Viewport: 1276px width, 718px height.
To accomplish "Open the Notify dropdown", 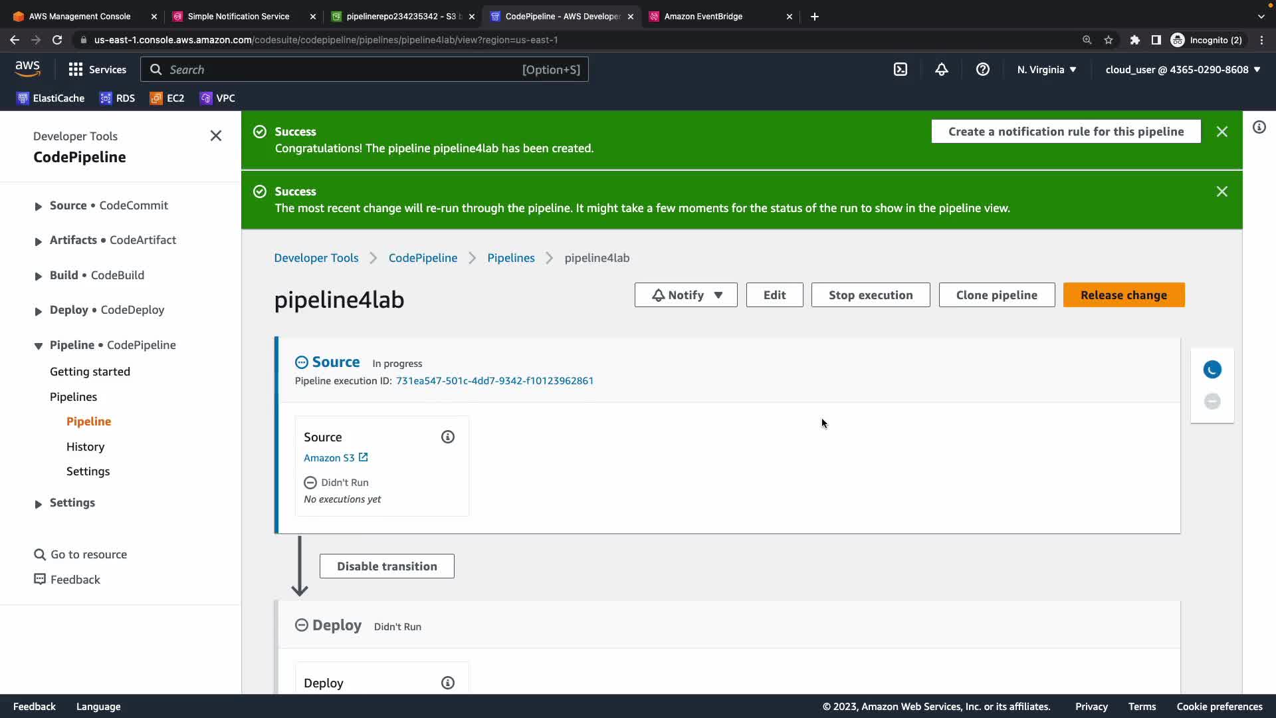I will point(686,295).
